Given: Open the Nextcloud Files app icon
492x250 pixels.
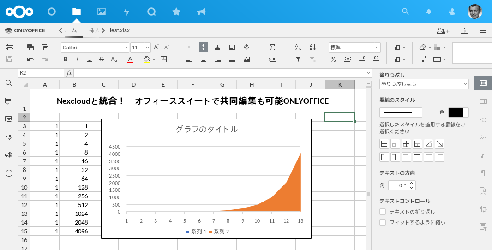Looking at the screenshot, I should 76,12.
